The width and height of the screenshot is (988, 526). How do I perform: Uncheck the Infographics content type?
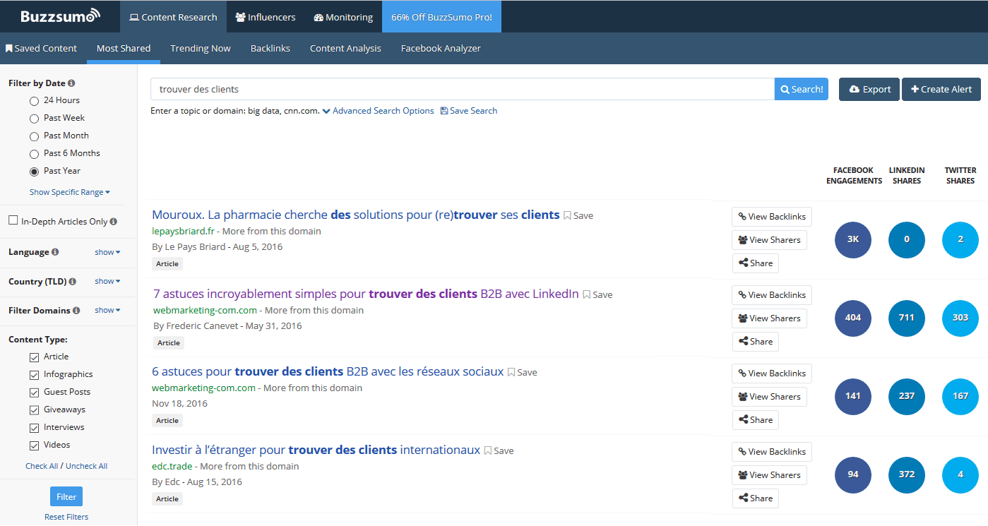tap(34, 375)
